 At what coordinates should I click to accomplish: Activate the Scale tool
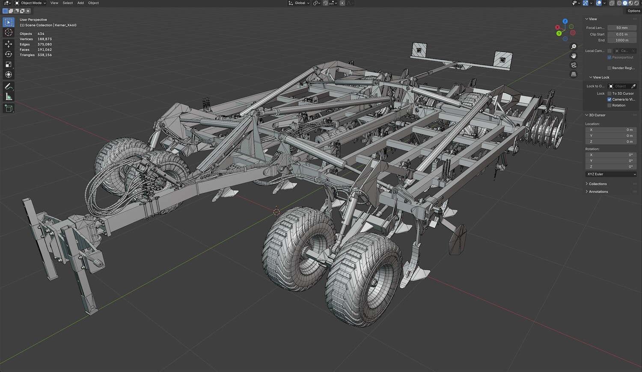9,65
